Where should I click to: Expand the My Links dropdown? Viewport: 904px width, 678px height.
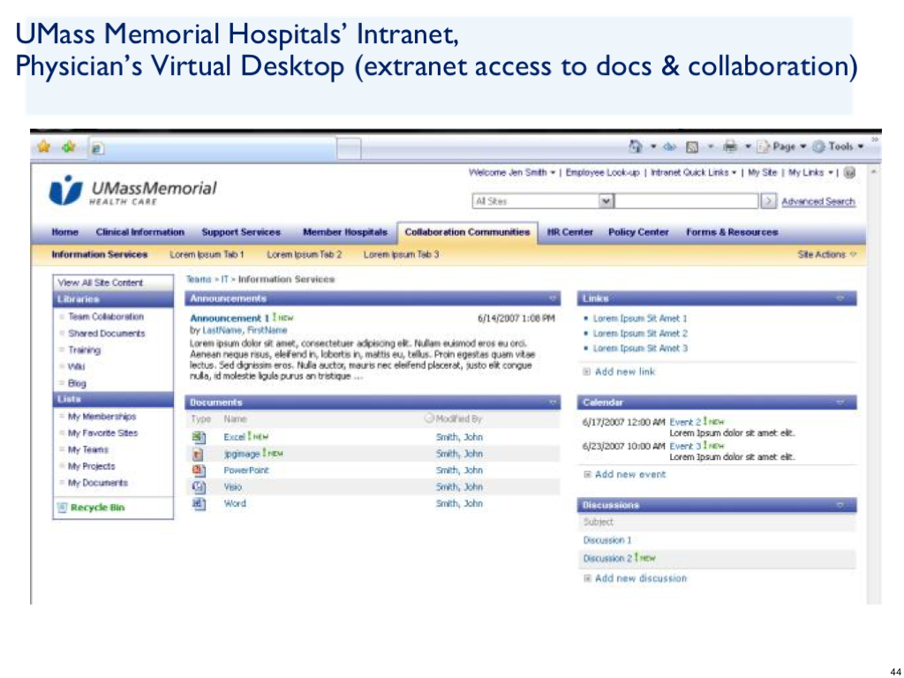point(810,172)
